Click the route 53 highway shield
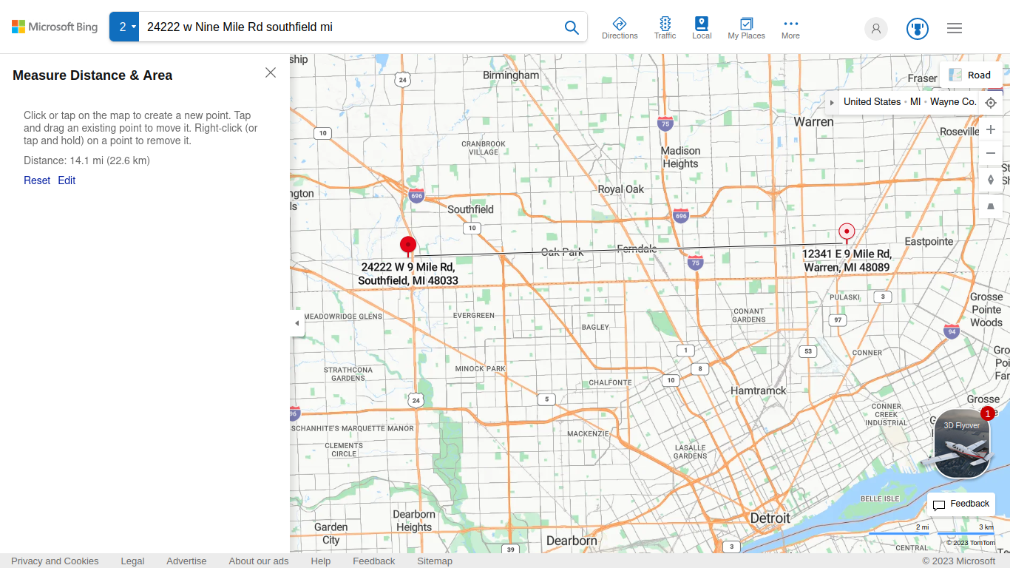 point(808,351)
